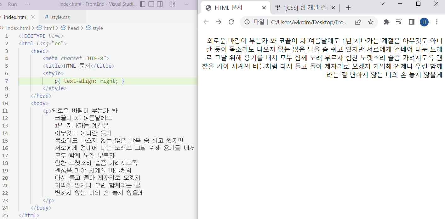Screen dimensions: 445x219
Task: Click the closing </body> tag line
Action: point(41,208)
